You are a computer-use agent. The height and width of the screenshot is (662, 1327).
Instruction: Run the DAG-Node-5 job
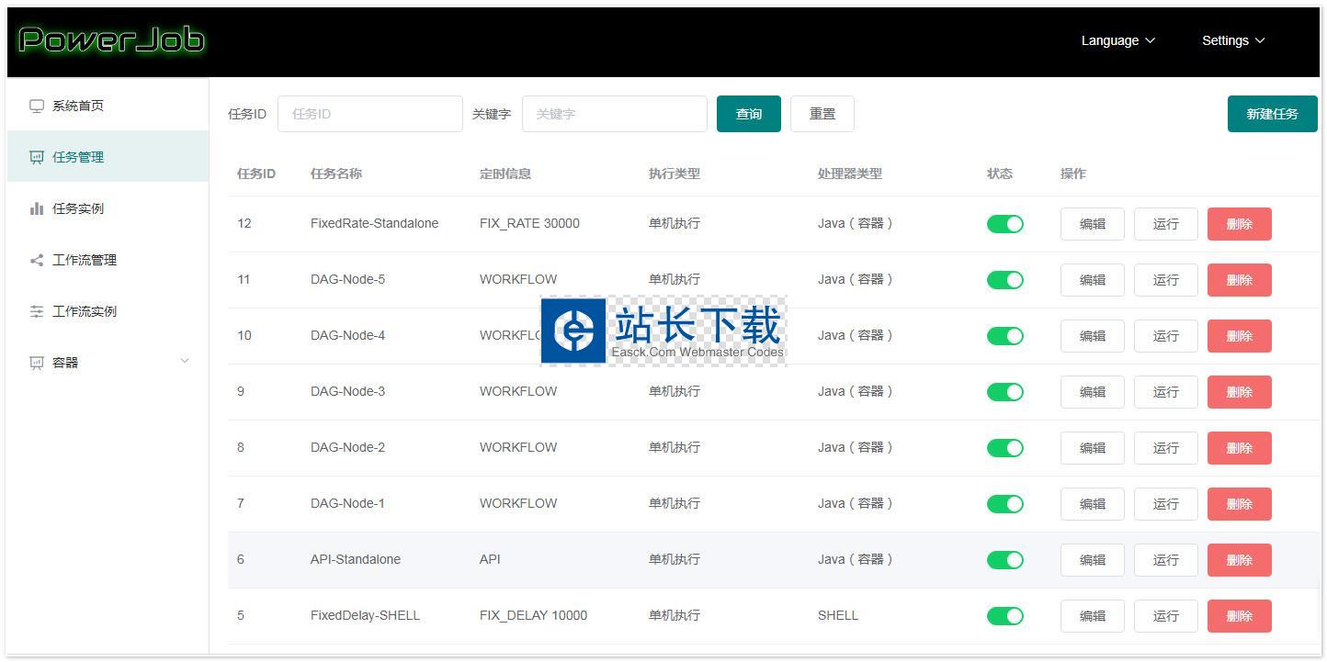[x=1165, y=280]
